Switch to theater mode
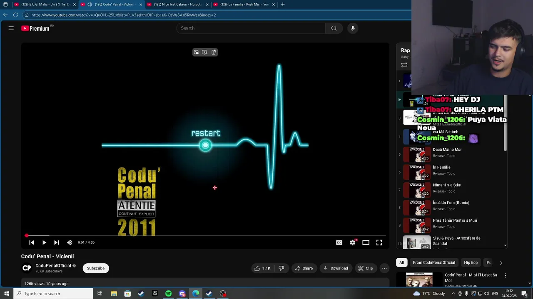Image resolution: width=533 pixels, height=299 pixels. (x=366, y=243)
